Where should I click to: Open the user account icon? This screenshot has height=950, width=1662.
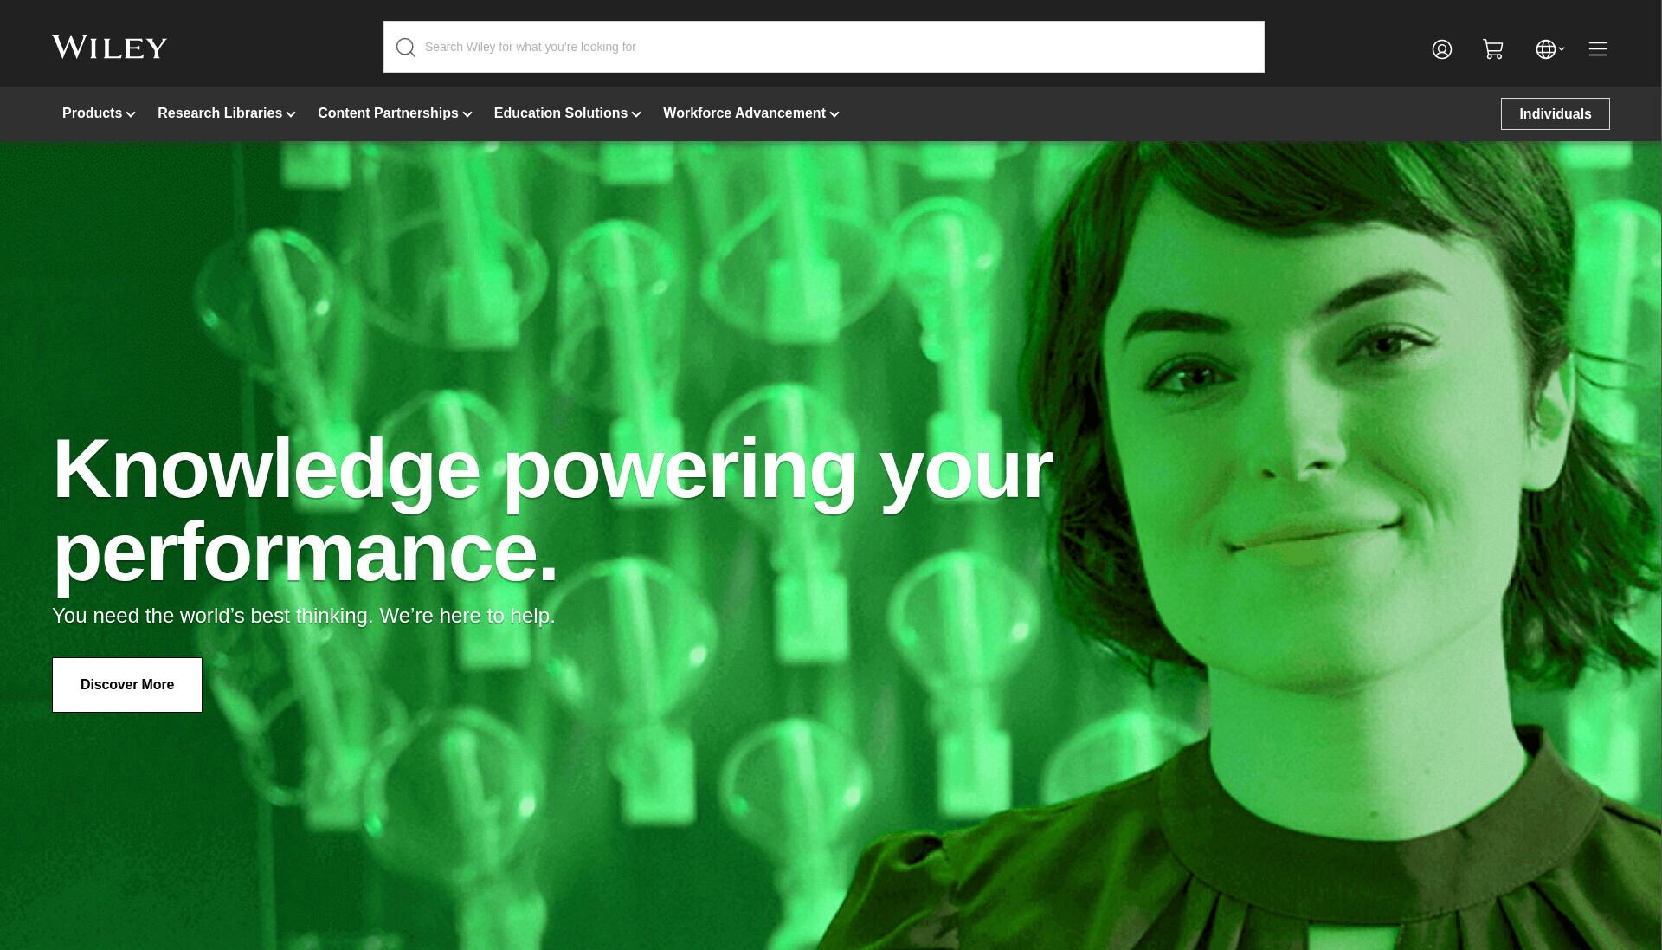(1441, 49)
